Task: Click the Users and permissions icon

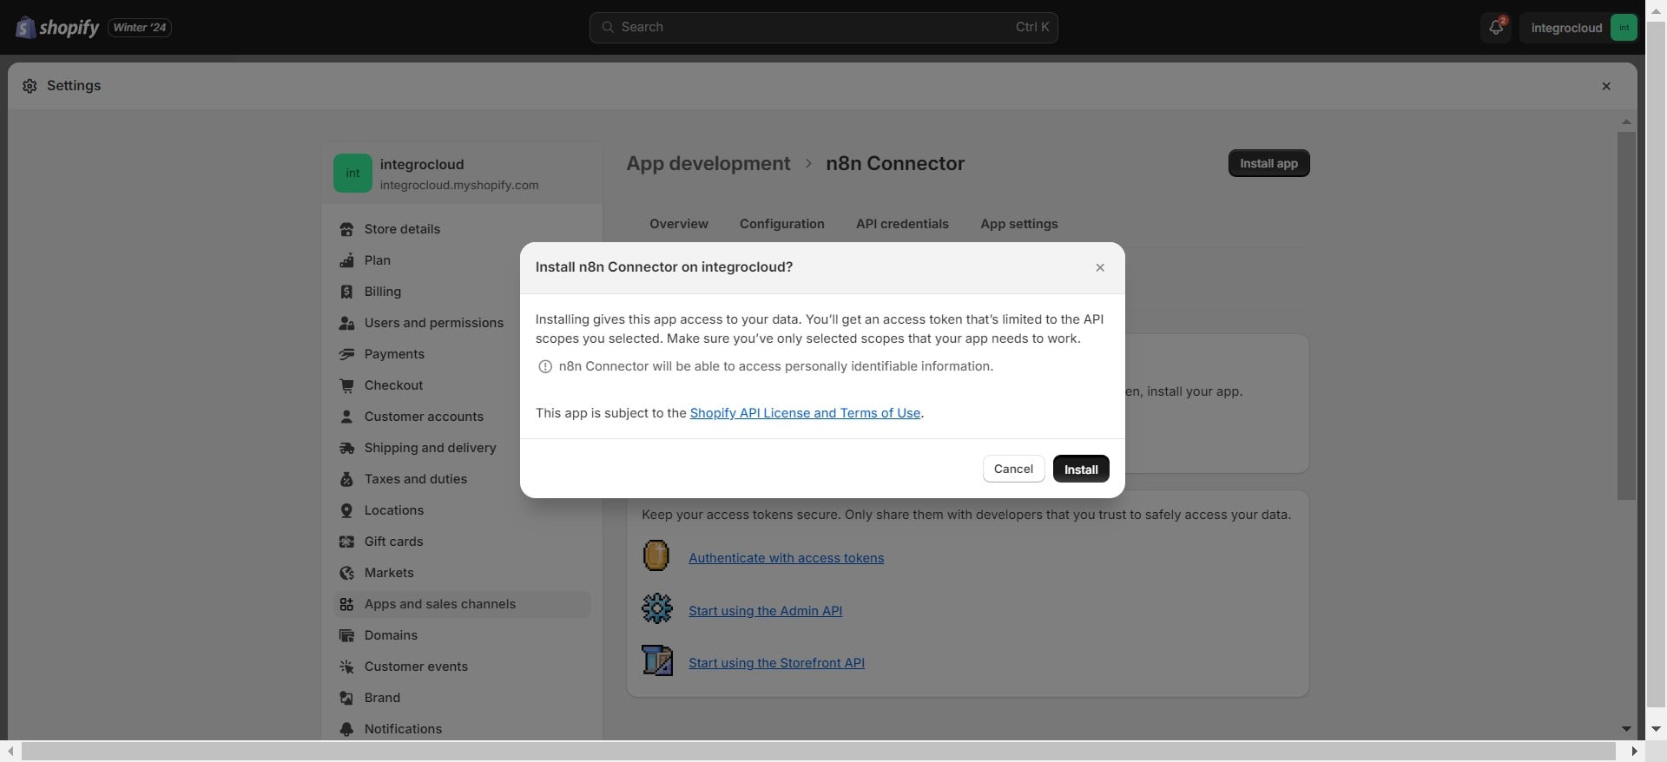Action: click(x=346, y=323)
